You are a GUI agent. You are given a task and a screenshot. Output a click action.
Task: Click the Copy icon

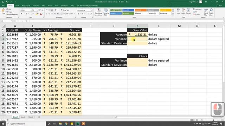tap(9, 12)
